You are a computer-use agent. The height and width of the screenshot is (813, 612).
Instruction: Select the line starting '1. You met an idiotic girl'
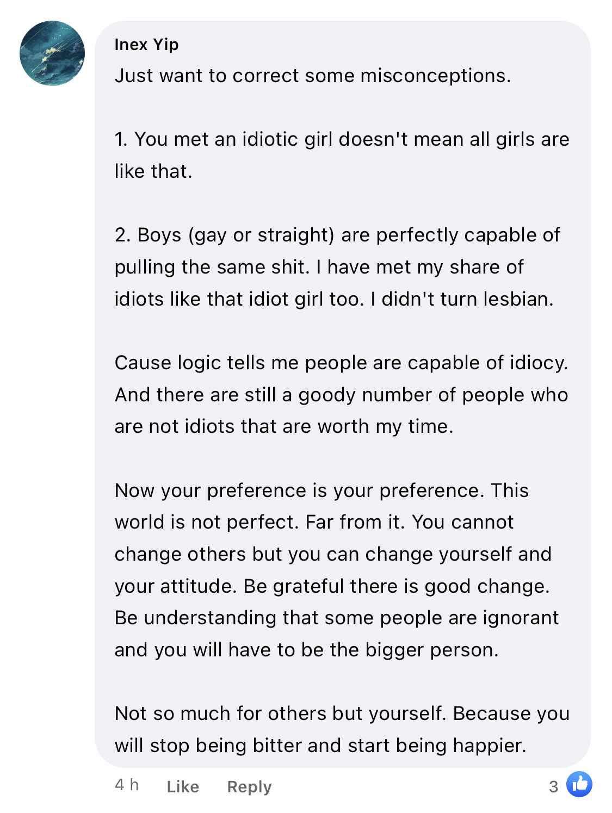342,139
